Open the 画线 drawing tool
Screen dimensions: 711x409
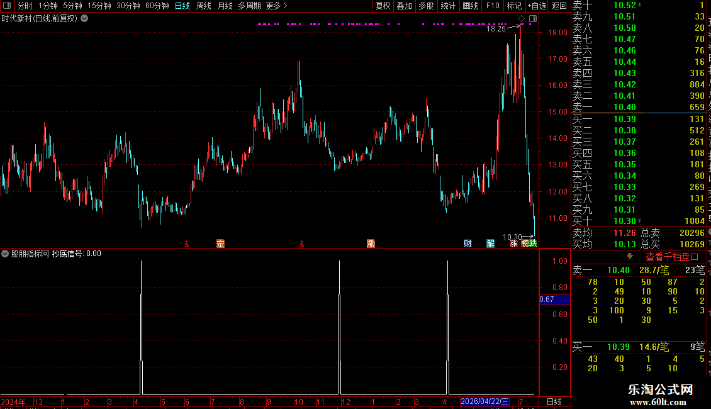[470, 6]
